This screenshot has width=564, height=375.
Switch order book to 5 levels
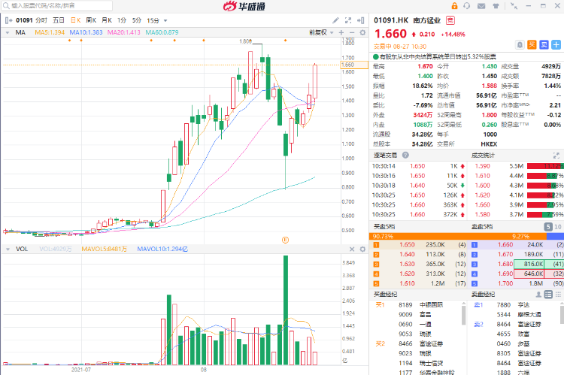click(x=547, y=227)
